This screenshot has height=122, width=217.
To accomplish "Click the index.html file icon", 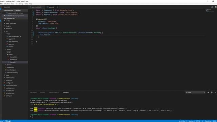I will pyautogui.click(x=6, y=67).
